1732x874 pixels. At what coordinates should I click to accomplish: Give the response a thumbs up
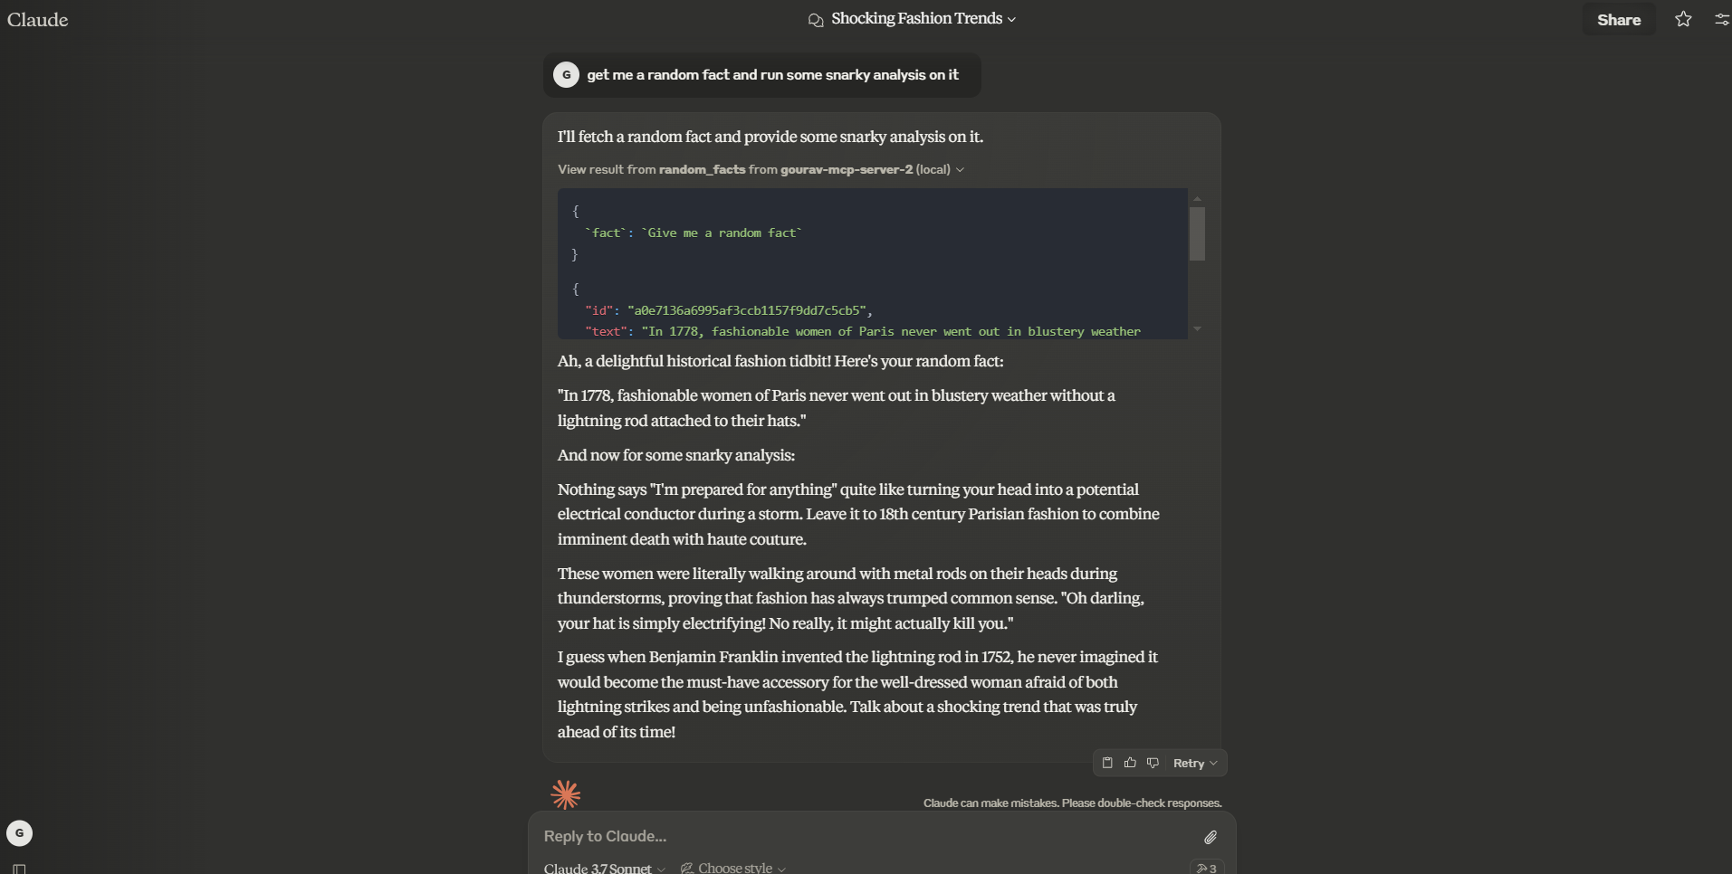(1130, 763)
